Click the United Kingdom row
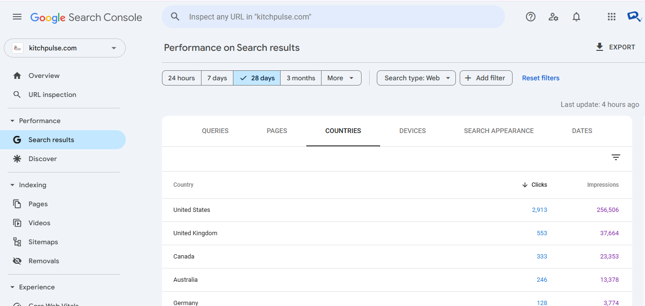Viewport: 645px width, 306px height. (397, 233)
